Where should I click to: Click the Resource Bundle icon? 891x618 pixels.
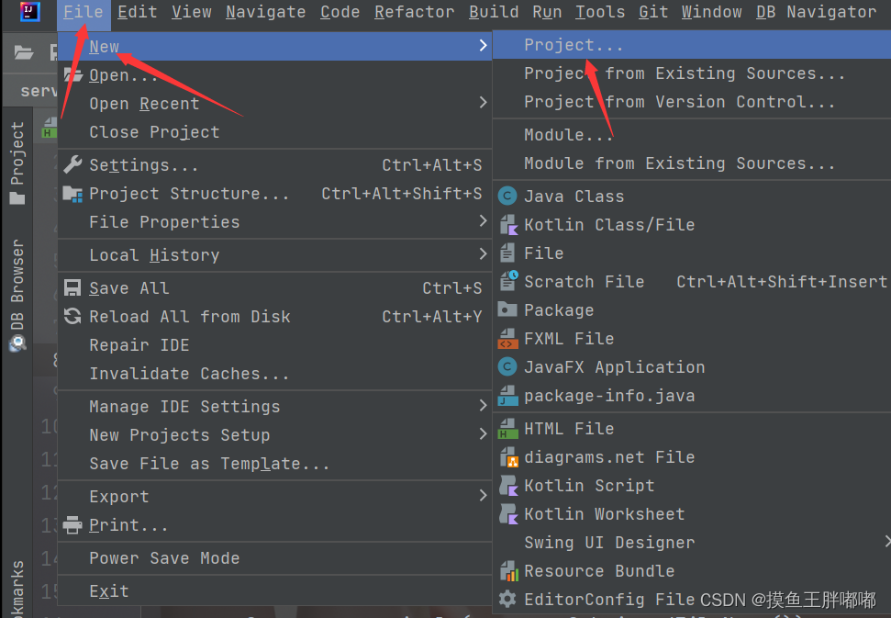508,571
